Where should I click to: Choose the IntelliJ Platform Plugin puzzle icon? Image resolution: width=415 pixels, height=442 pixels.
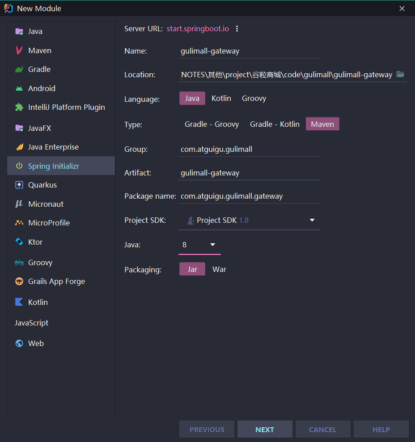point(19,107)
